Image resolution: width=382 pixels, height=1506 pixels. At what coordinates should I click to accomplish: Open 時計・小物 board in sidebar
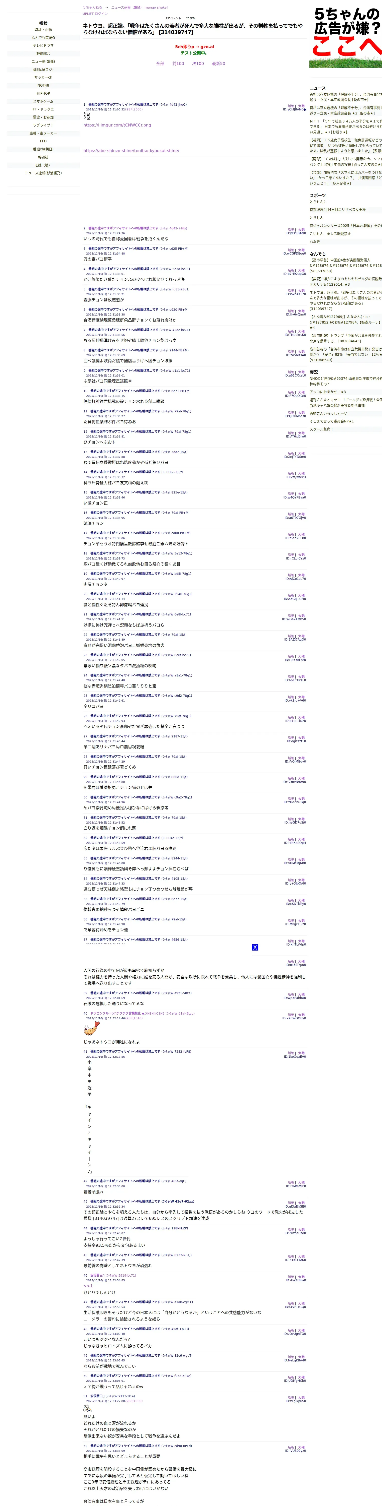click(43, 30)
